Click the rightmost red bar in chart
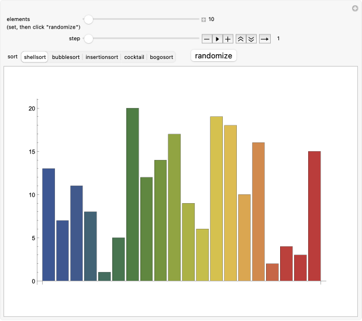 pyautogui.click(x=314, y=216)
